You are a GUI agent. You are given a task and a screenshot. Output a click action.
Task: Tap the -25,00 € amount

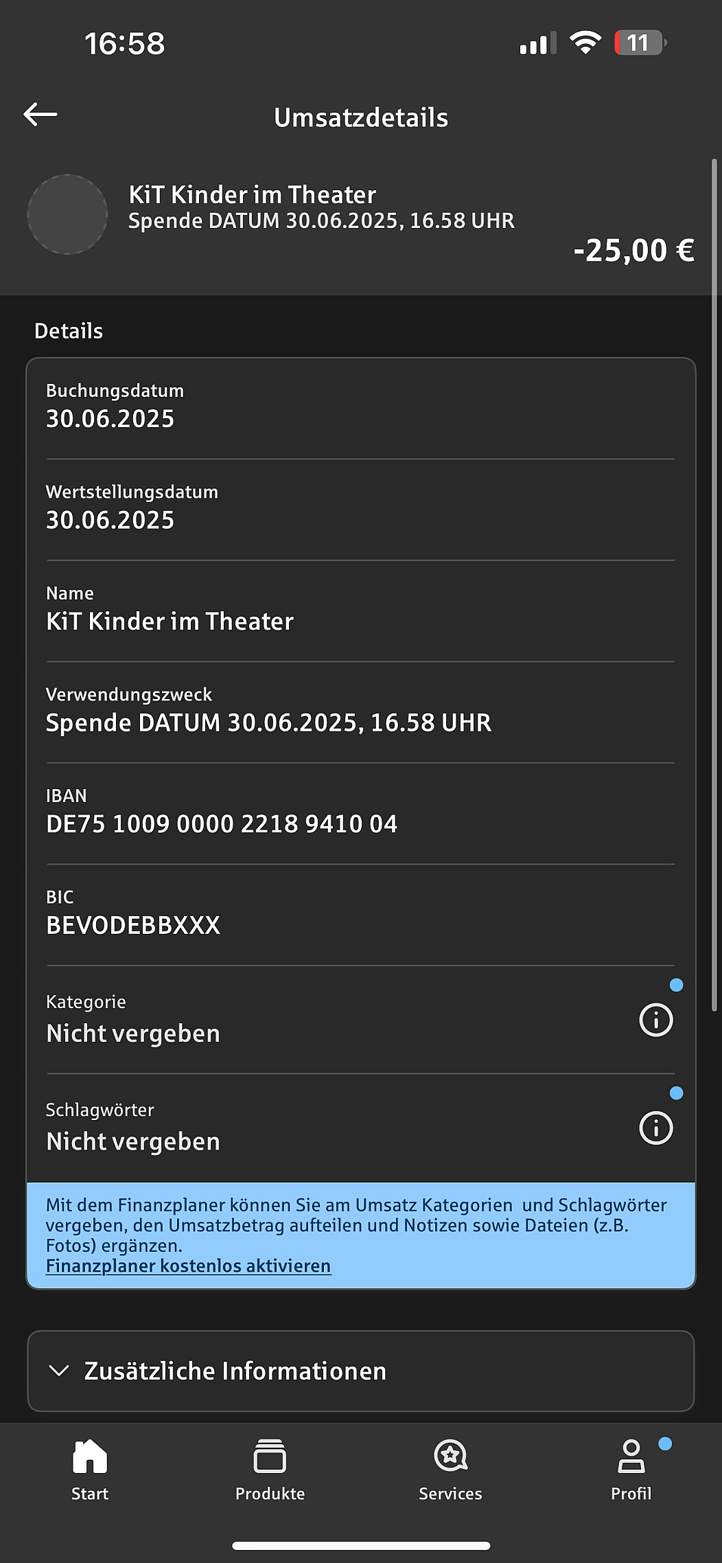coord(633,251)
